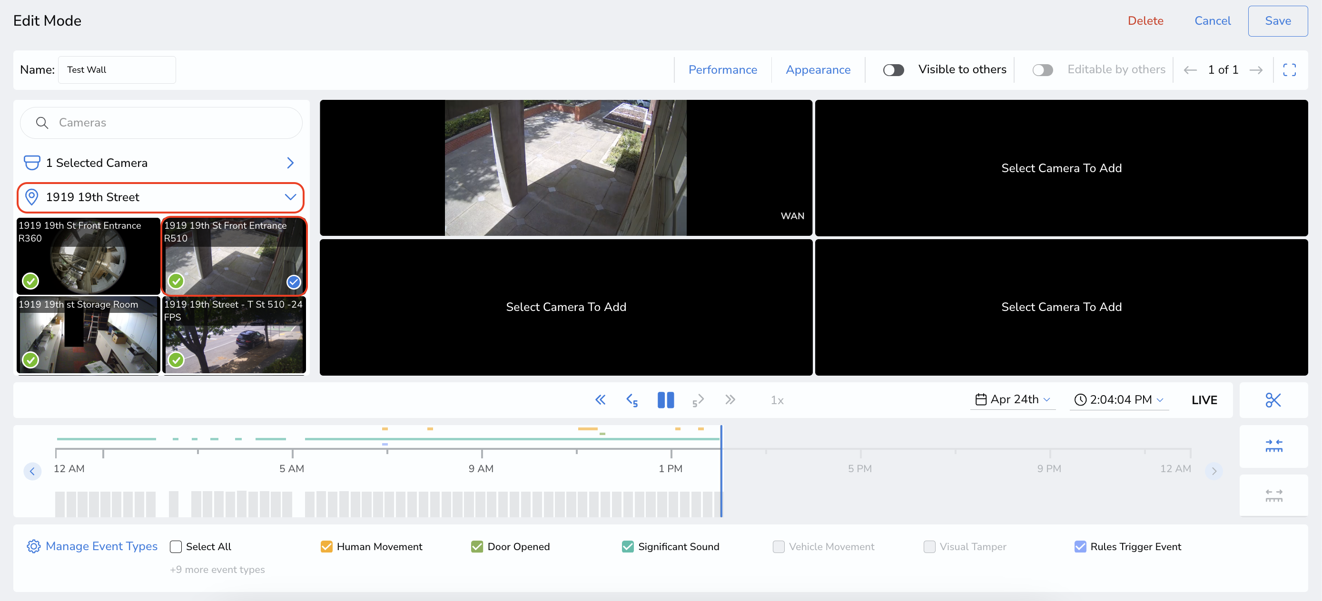
Task: Edit the wall Name field Test Wall
Action: [117, 70]
